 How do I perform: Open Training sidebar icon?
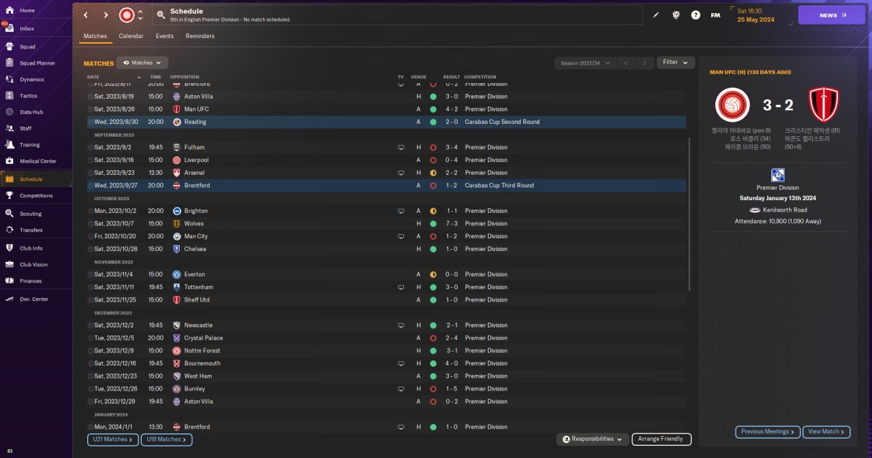click(10, 145)
